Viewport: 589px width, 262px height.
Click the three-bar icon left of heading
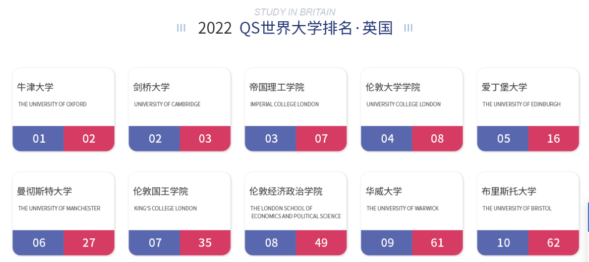[x=181, y=28]
